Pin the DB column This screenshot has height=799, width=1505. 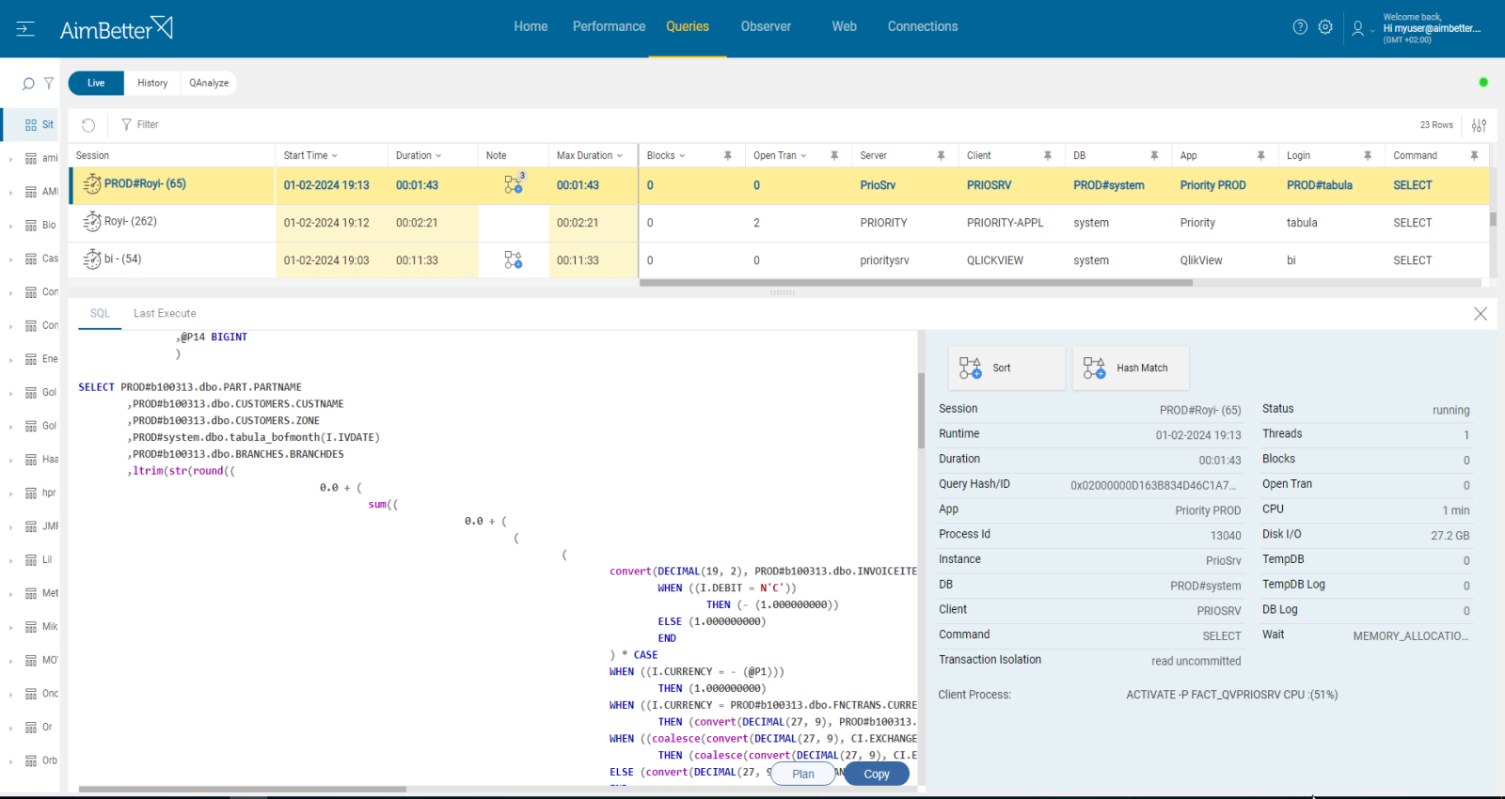point(1154,156)
